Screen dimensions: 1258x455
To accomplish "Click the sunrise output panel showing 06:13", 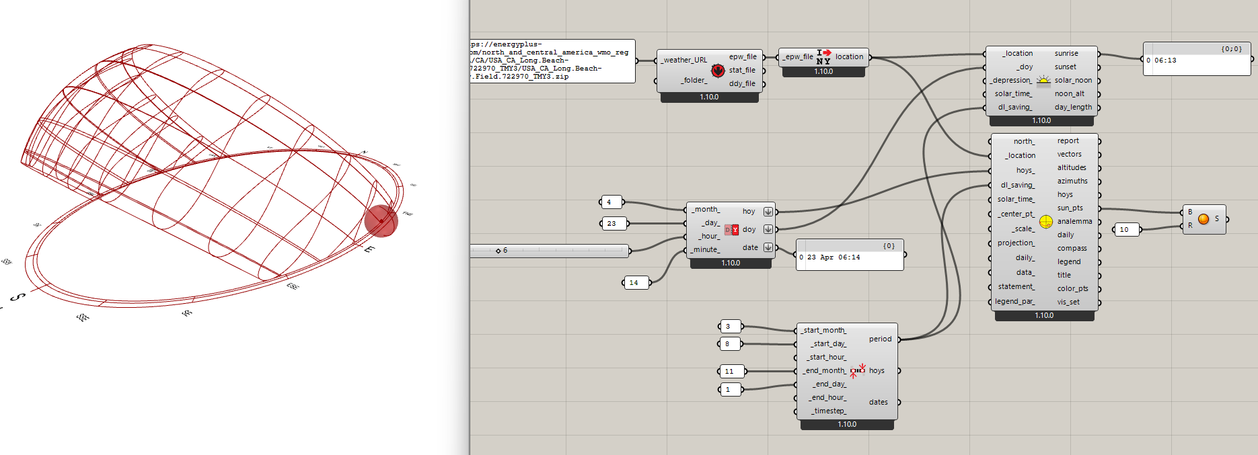I will pyautogui.click(x=1197, y=60).
